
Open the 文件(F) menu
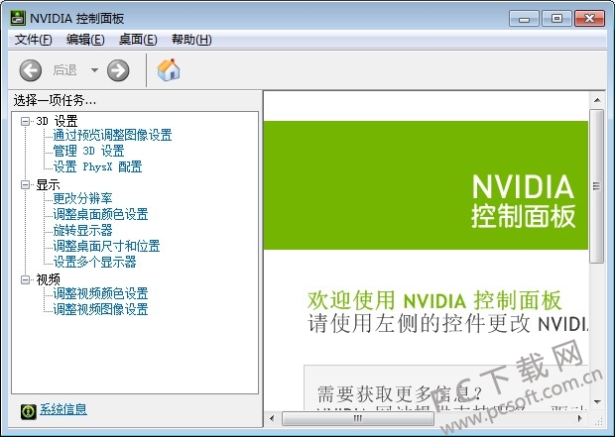(34, 40)
